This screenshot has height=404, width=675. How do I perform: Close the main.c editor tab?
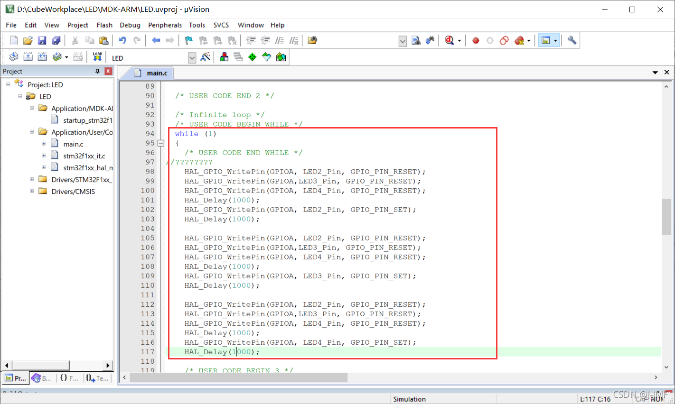click(x=667, y=72)
